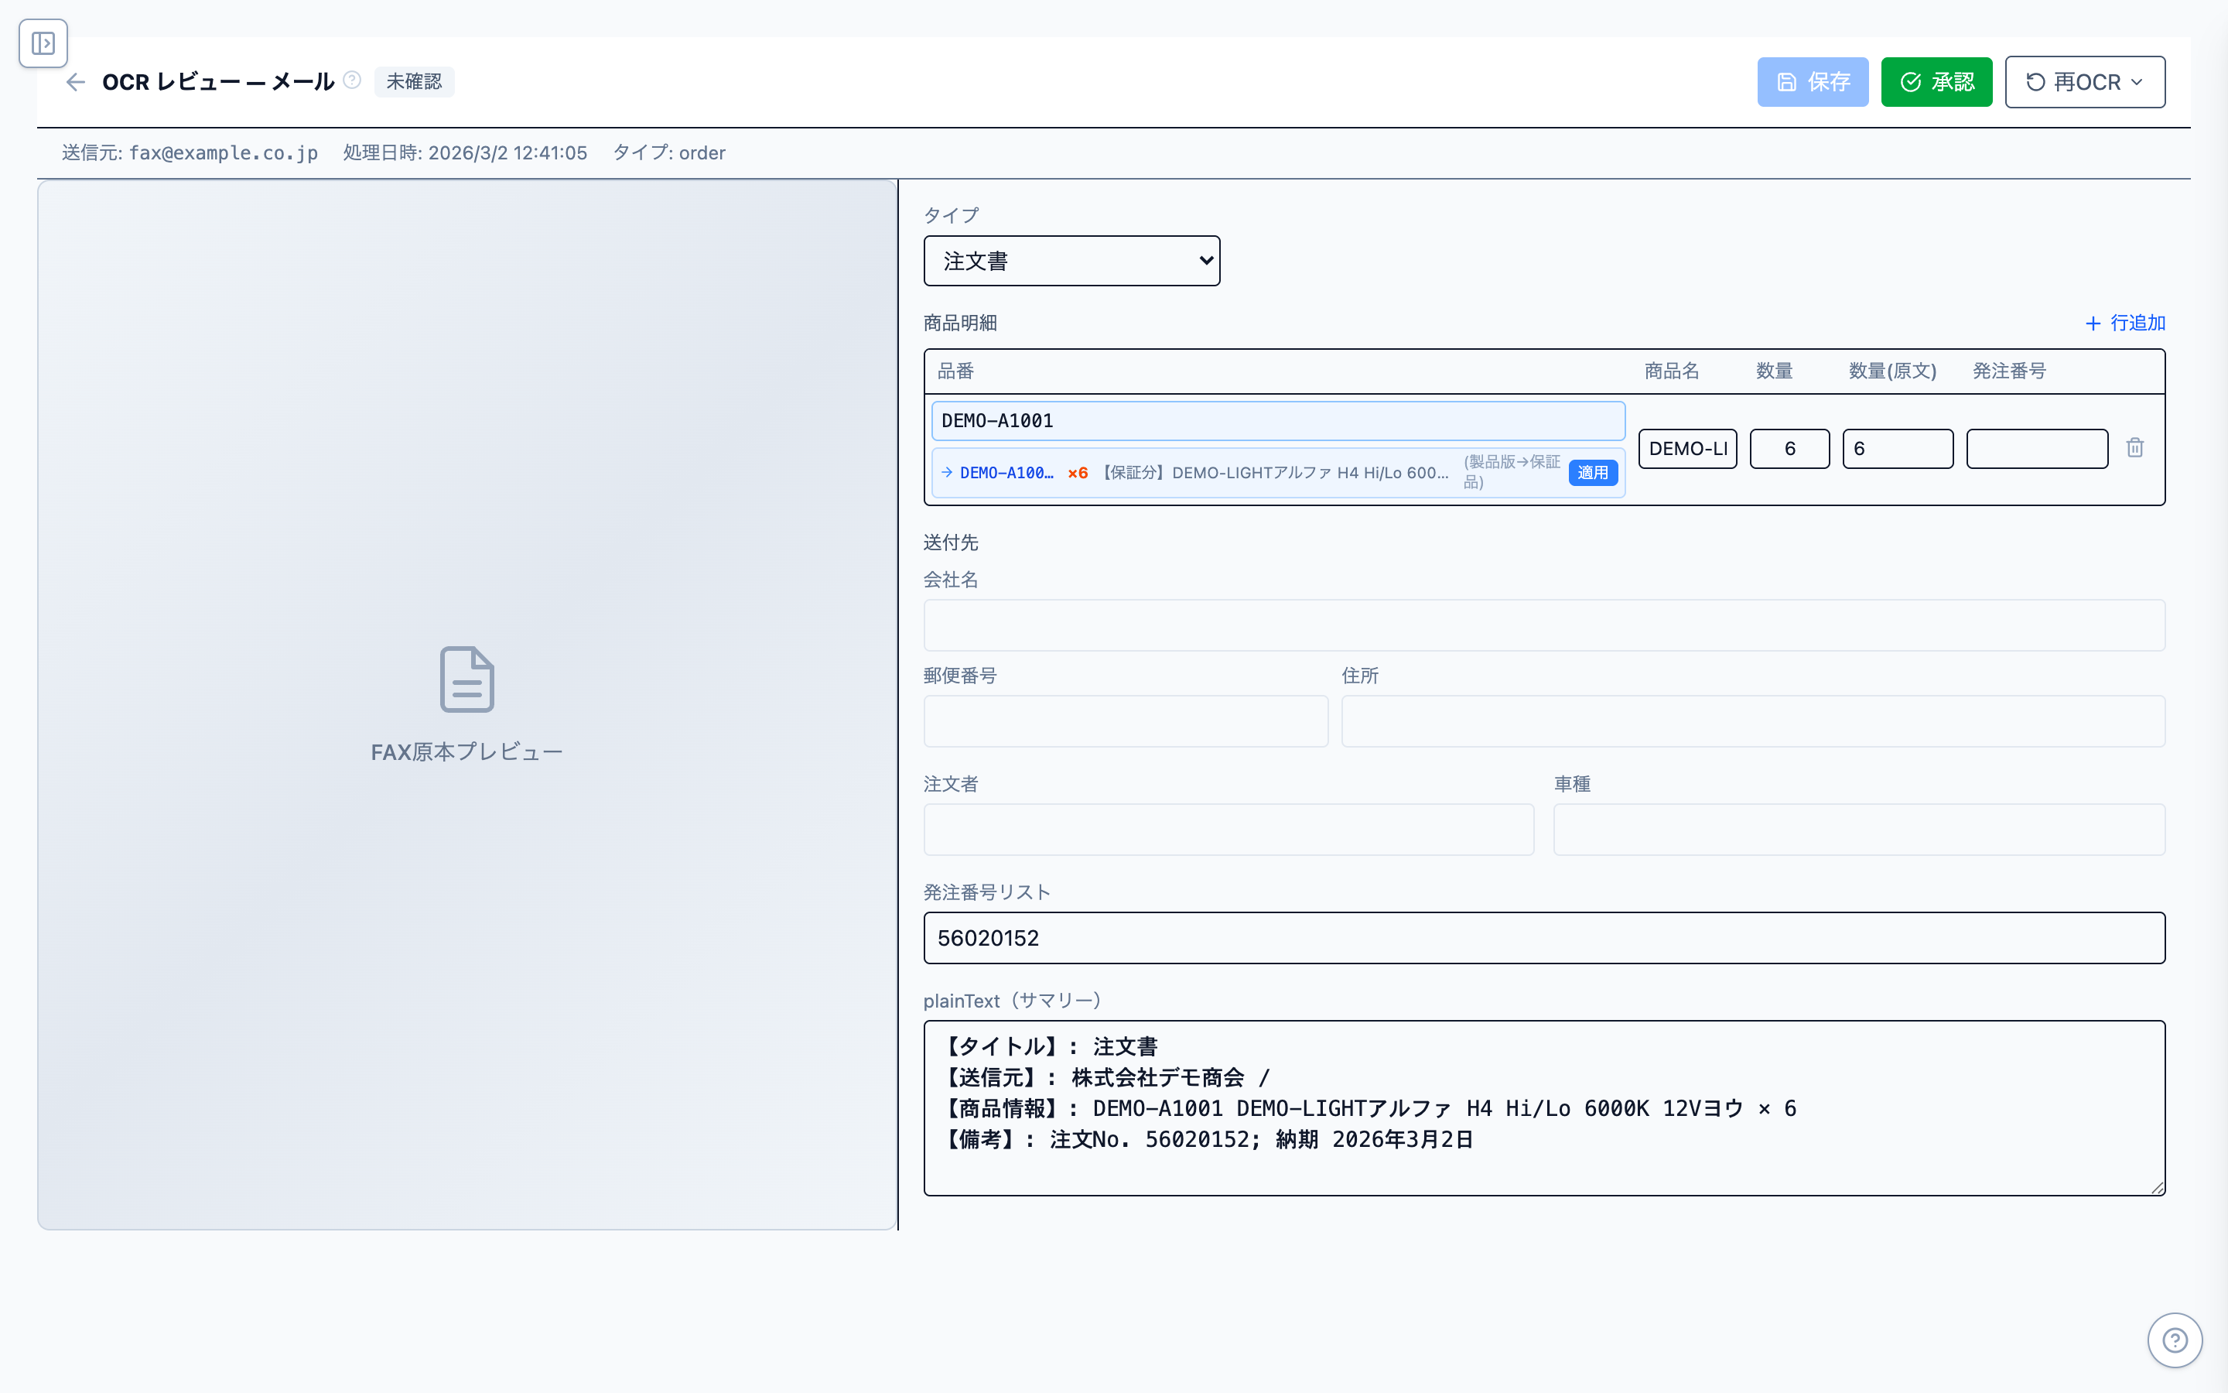Focus the 会社名 company name field
Image resolution: width=2228 pixels, height=1393 pixels.
(1543, 625)
